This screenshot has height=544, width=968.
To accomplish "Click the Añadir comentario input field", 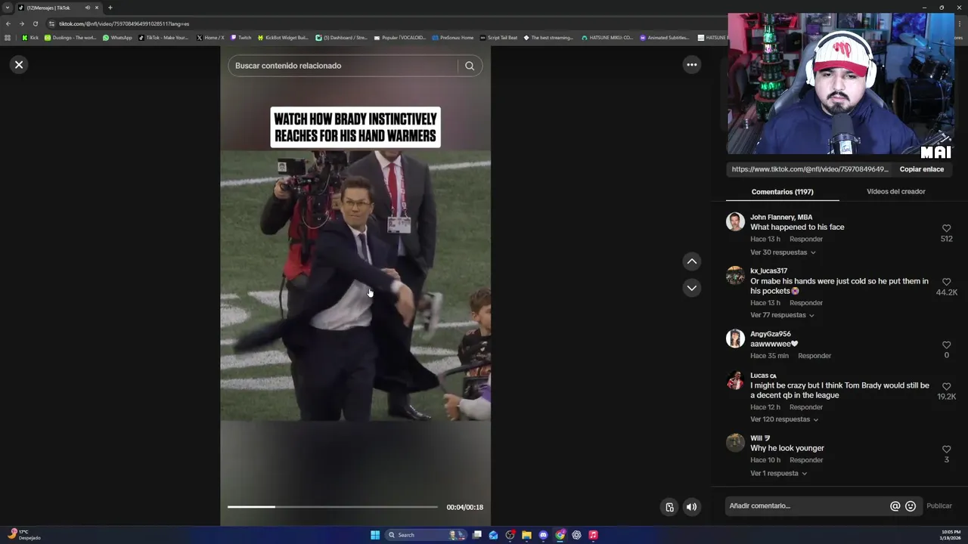I will tap(805, 506).
